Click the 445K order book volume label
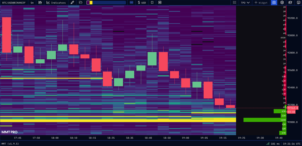Viewport: 302px width, 146px height. click(x=283, y=38)
